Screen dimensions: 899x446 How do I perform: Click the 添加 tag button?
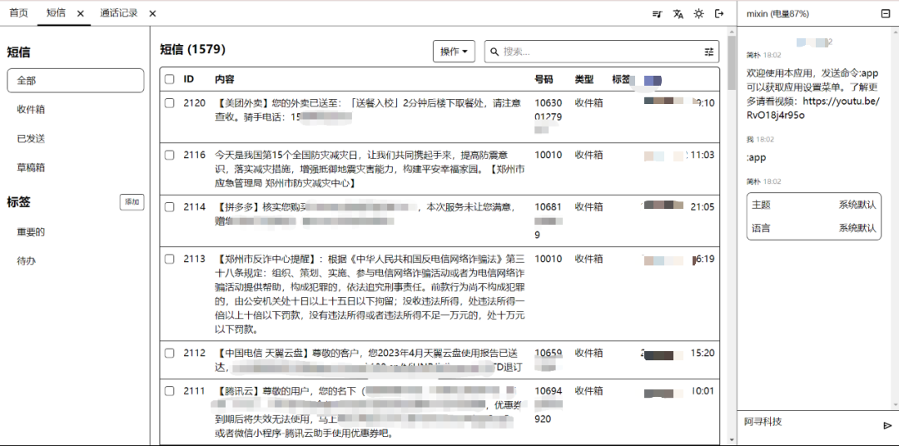132,202
